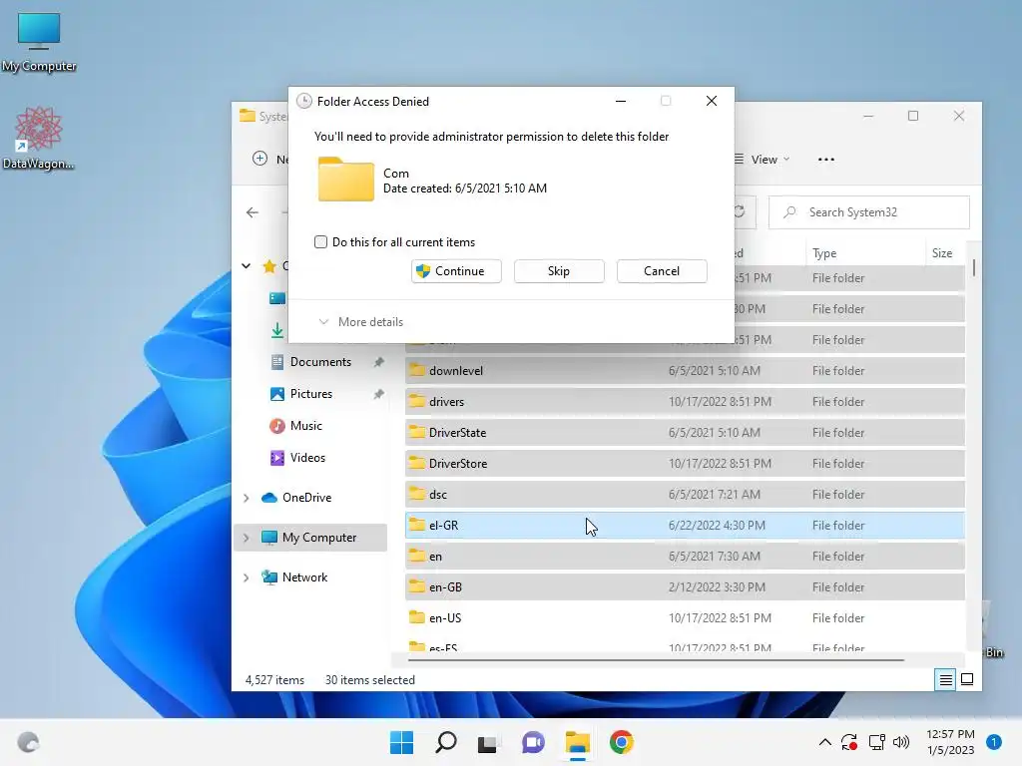Select the en-GB folder
The height and width of the screenshot is (766, 1022).
pyautogui.click(x=685, y=587)
